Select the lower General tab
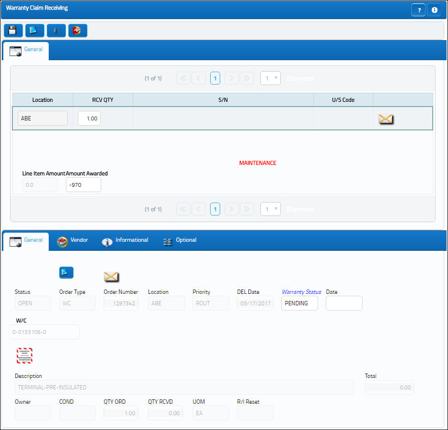448x430 pixels. (26, 241)
